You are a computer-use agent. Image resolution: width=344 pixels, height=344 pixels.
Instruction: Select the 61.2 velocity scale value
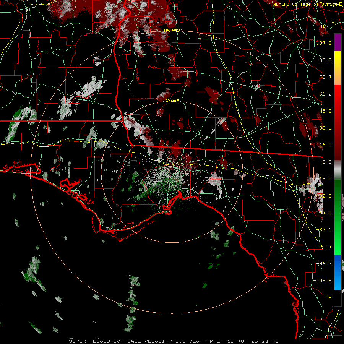(325, 94)
